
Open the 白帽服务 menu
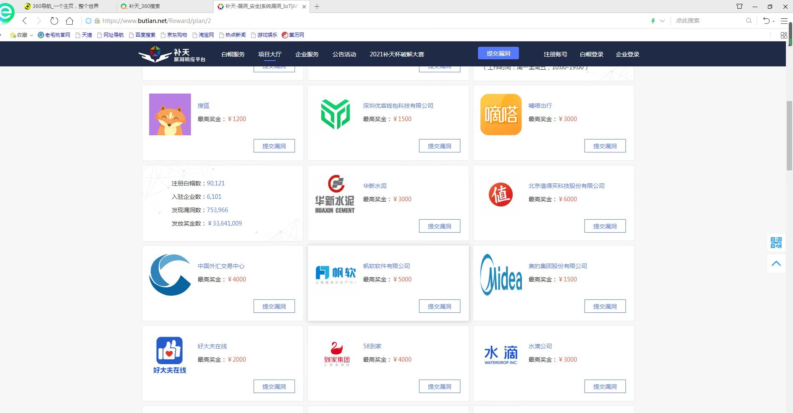(233, 54)
